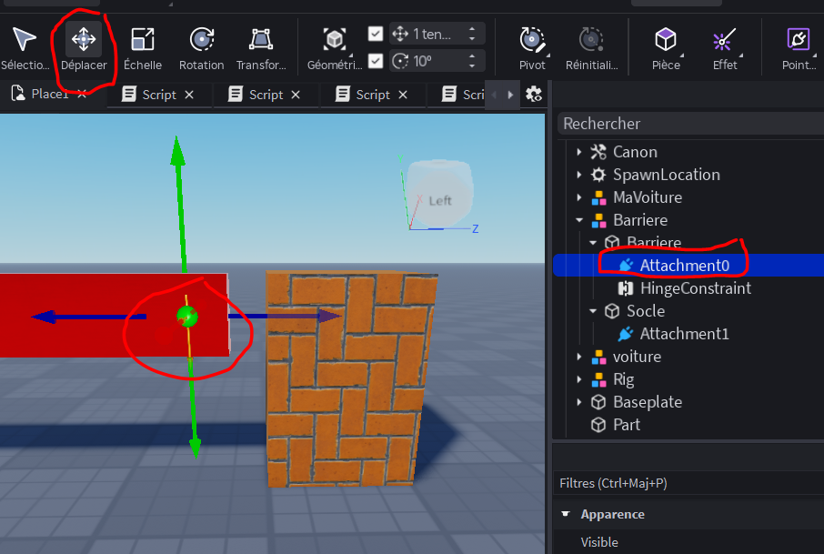The width and height of the screenshot is (824, 554).
Task: Select HingeConstraint in the explorer tree
Action: (695, 288)
